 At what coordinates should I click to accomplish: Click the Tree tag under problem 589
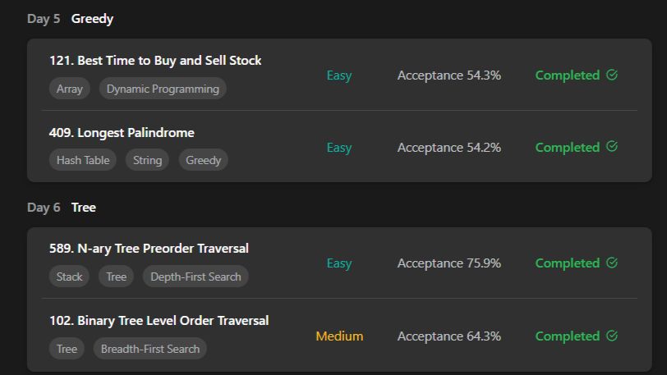[x=116, y=277]
